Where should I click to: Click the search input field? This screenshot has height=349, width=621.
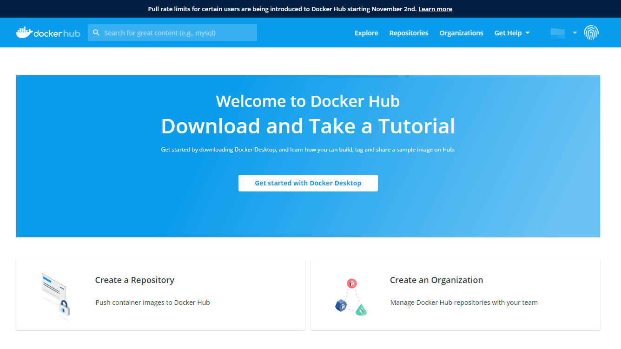point(177,33)
